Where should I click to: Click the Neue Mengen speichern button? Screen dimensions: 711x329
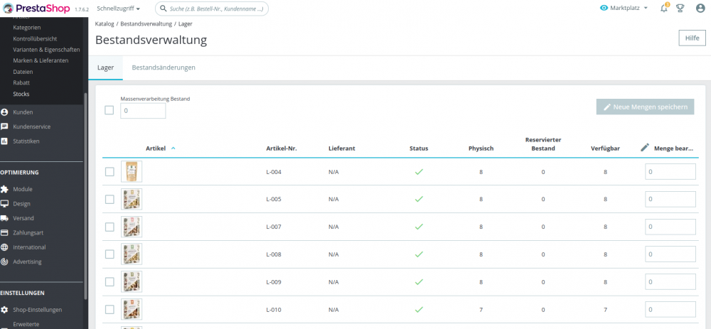click(x=645, y=107)
